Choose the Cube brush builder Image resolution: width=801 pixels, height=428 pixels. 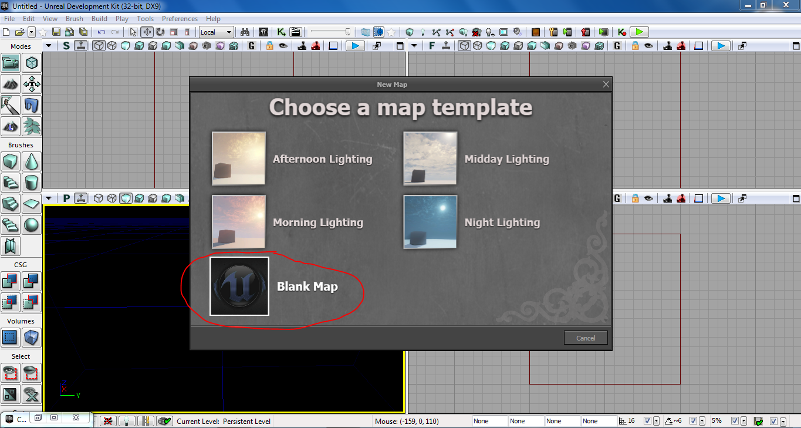click(x=11, y=161)
